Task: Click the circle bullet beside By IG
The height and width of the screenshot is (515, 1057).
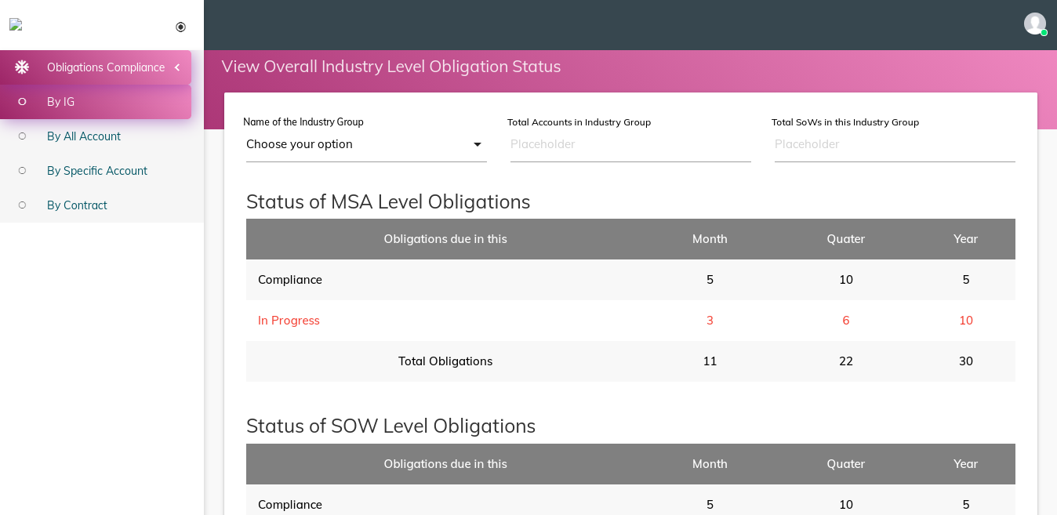Action: coord(22,102)
